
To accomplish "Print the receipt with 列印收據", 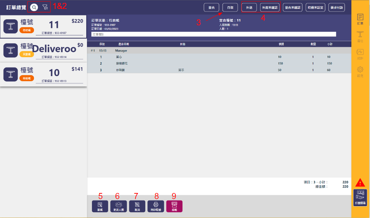I will pos(156,206).
